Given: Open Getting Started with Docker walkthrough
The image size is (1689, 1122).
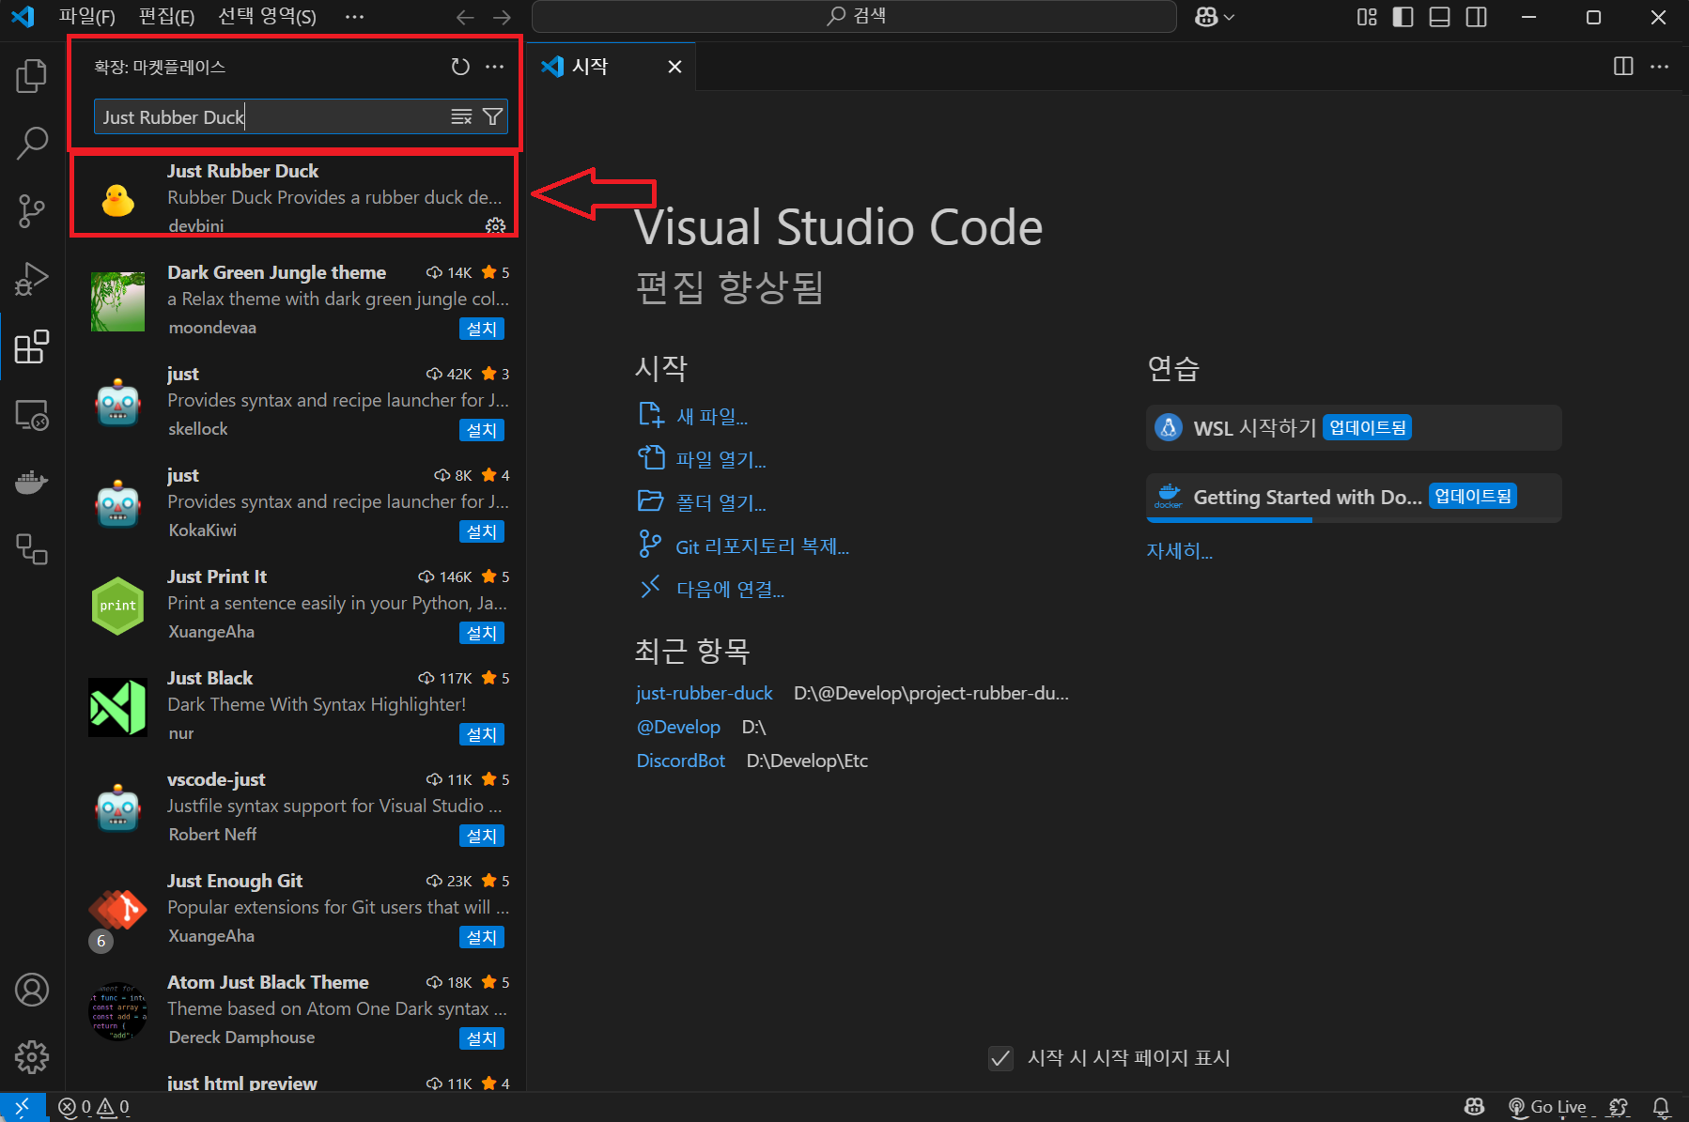Looking at the screenshot, I should coord(1354,498).
